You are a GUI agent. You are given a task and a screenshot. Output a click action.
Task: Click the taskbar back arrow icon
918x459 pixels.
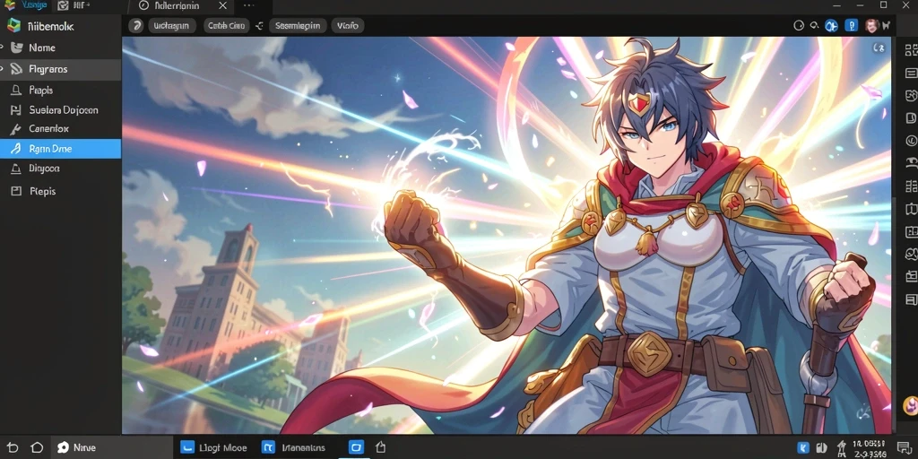pos(13,448)
